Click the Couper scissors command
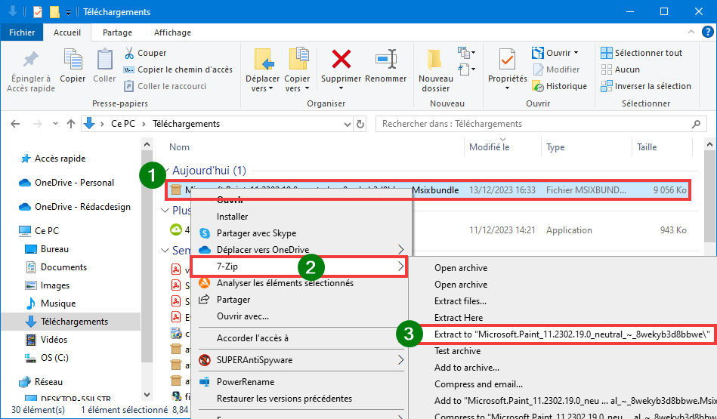The width and height of the screenshot is (717, 419). coord(145,53)
